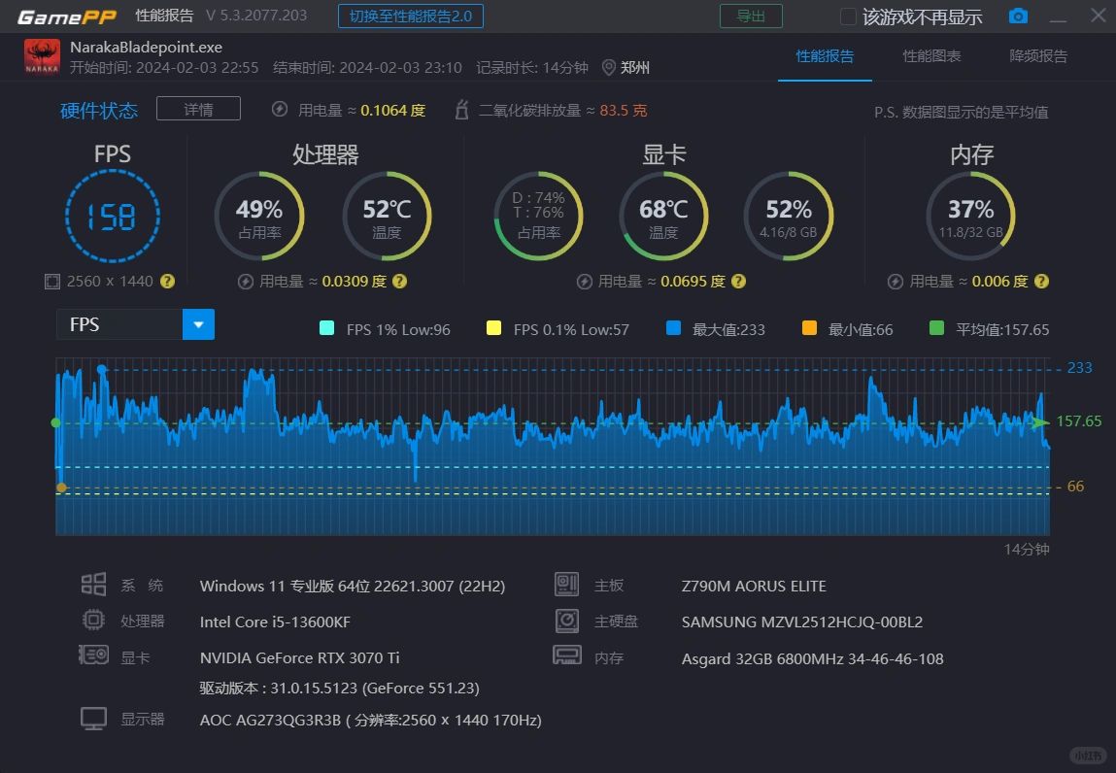Select the Intel Core i5-13600KF text
1116x773 pixels.
click(x=275, y=622)
